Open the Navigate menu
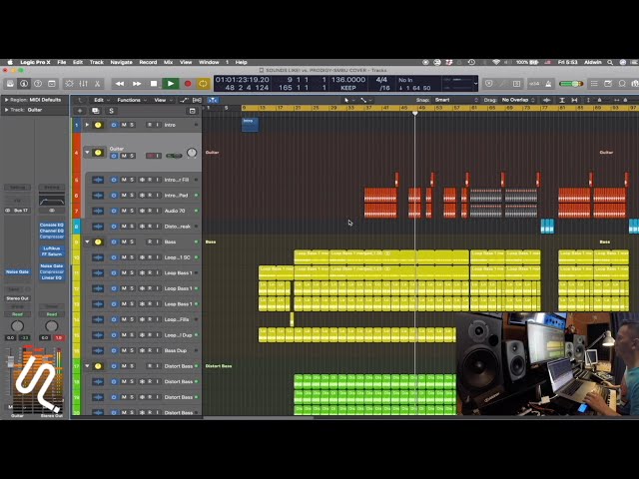639x479 pixels. click(122, 62)
